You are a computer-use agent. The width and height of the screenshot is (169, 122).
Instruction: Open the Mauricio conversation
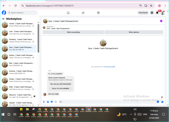pos(19,96)
